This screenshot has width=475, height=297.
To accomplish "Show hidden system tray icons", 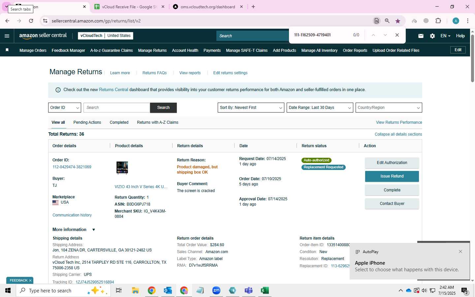I will (400, 290).
